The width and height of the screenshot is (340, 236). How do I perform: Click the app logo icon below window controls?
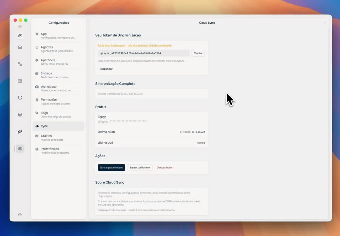(20, 26)
